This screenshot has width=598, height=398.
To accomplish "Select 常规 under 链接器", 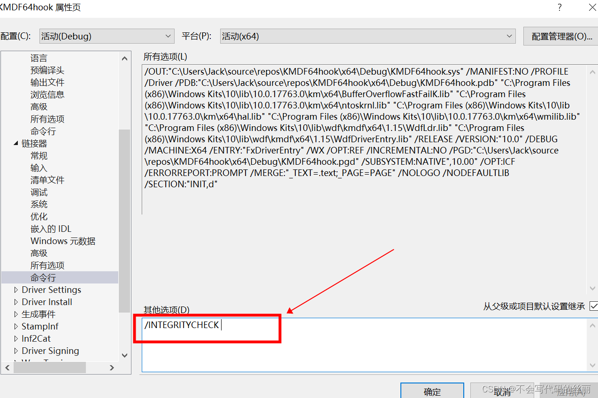I will tap(39, 156).
